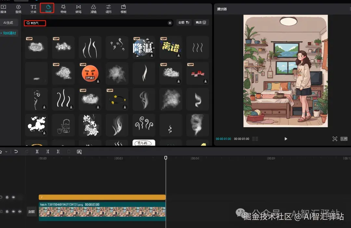Select the kettle and cup outline sticker
Viewport: 351px width, 228px height.
63,125
